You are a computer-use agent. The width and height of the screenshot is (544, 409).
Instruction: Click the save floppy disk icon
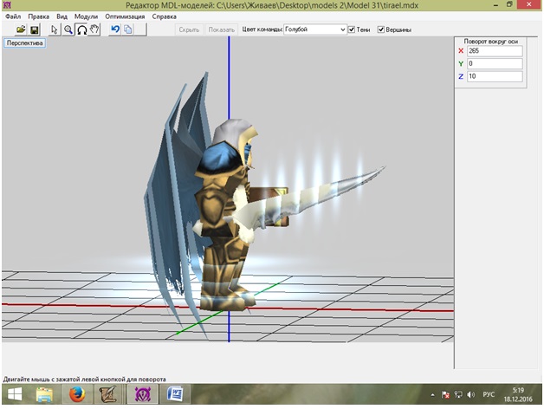pyautogui.click(x=34, y=29)
